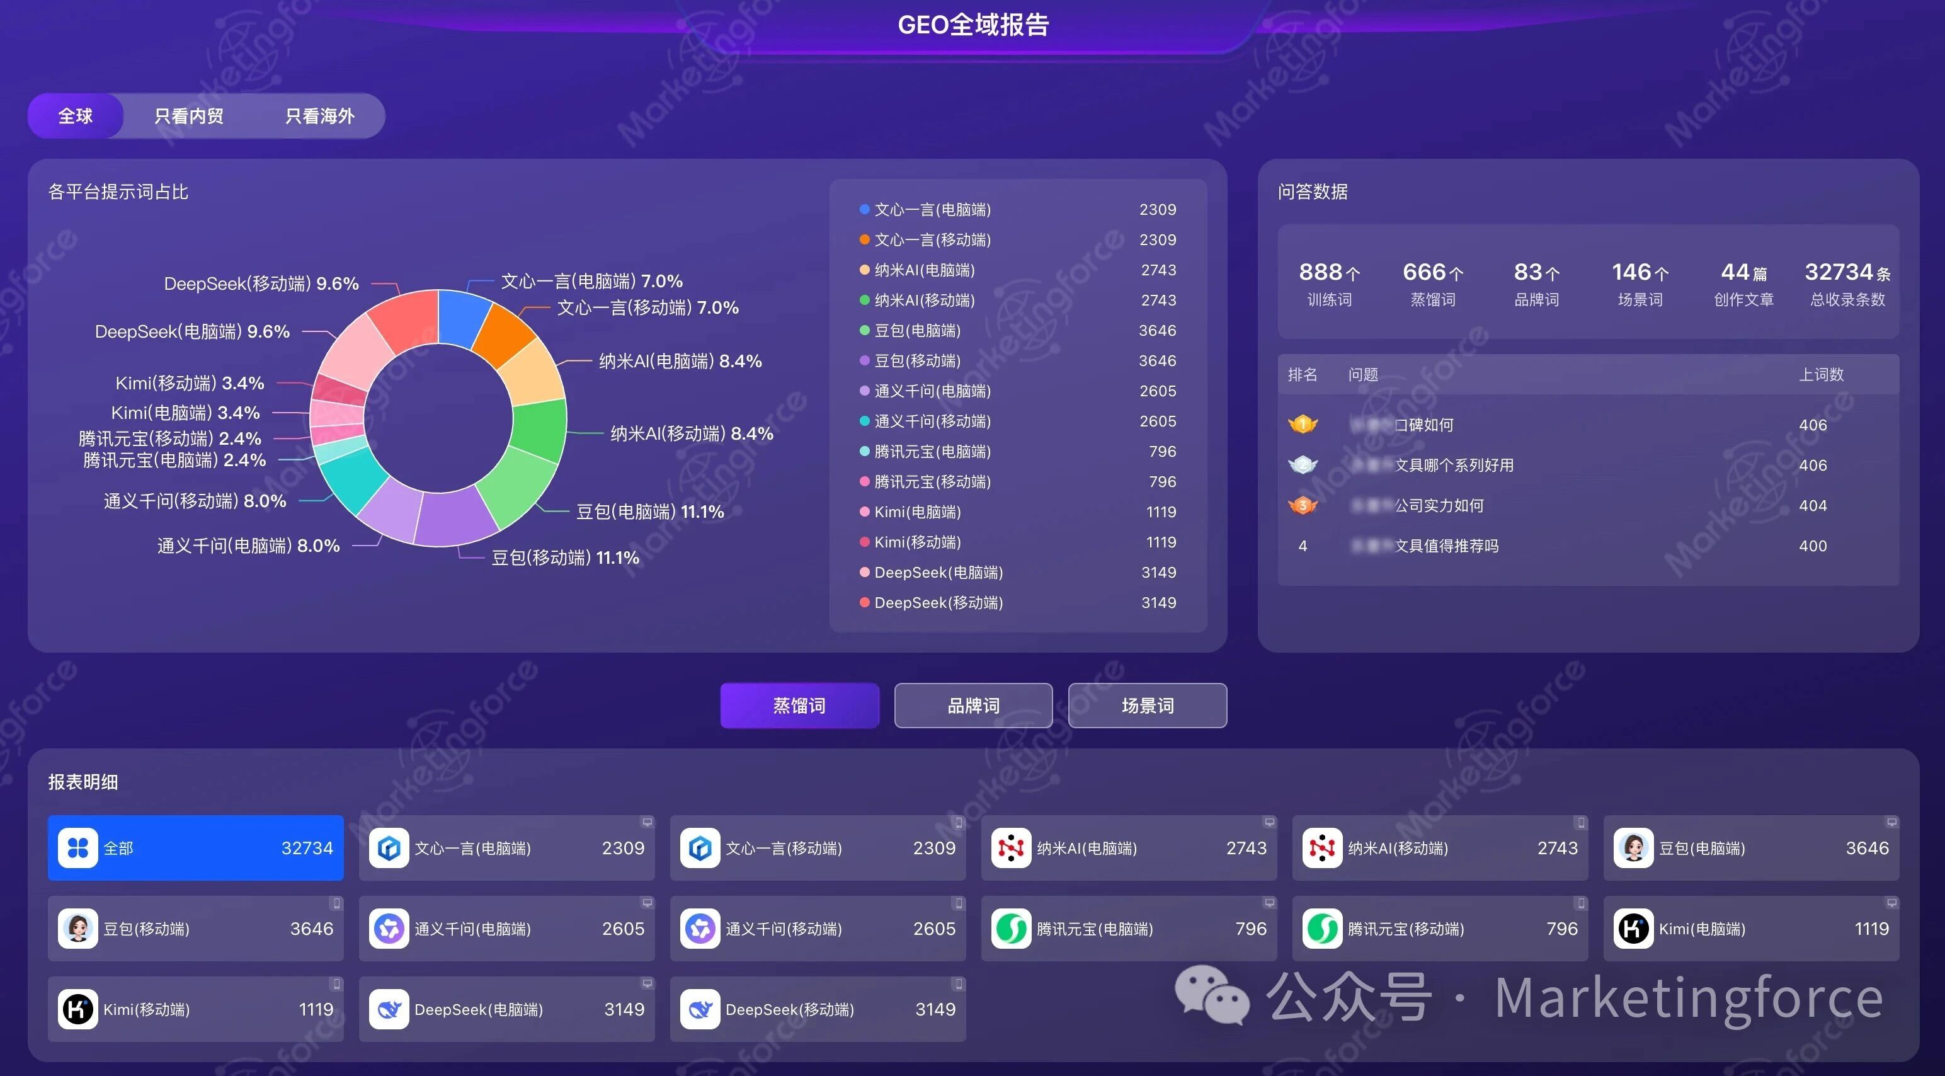Click the DeepSeek(电脑端) whale icon
Image resolution: width=1945 pixels, height=1076 pixels.
(389, 1010)
